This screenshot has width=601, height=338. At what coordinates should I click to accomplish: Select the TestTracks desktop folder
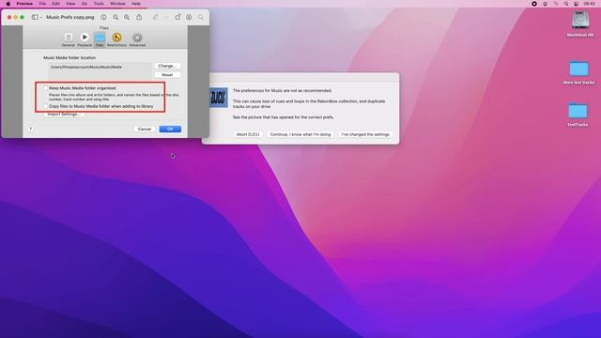[578, 115]
